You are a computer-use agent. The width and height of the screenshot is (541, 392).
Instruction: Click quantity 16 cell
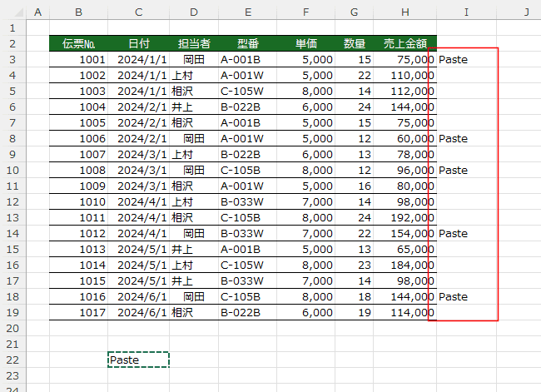[354, 186]
